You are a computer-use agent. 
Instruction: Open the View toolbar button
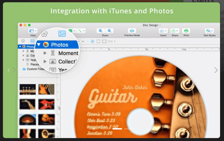click(x=33, y=31)
